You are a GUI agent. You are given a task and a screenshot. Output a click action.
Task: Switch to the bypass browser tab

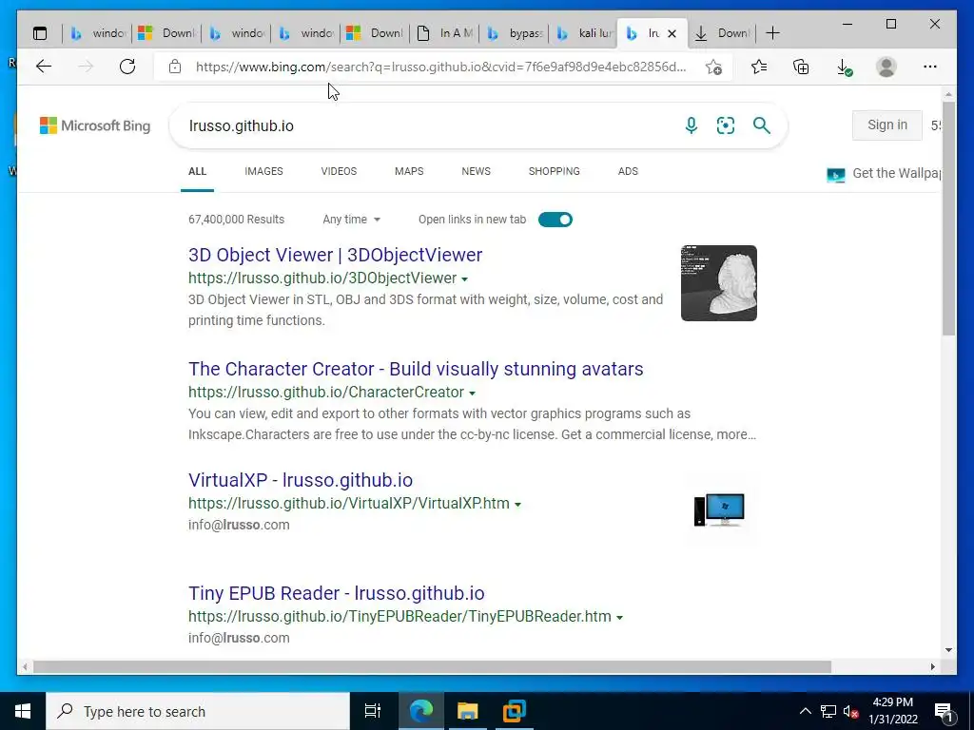(x=515, y=33)
